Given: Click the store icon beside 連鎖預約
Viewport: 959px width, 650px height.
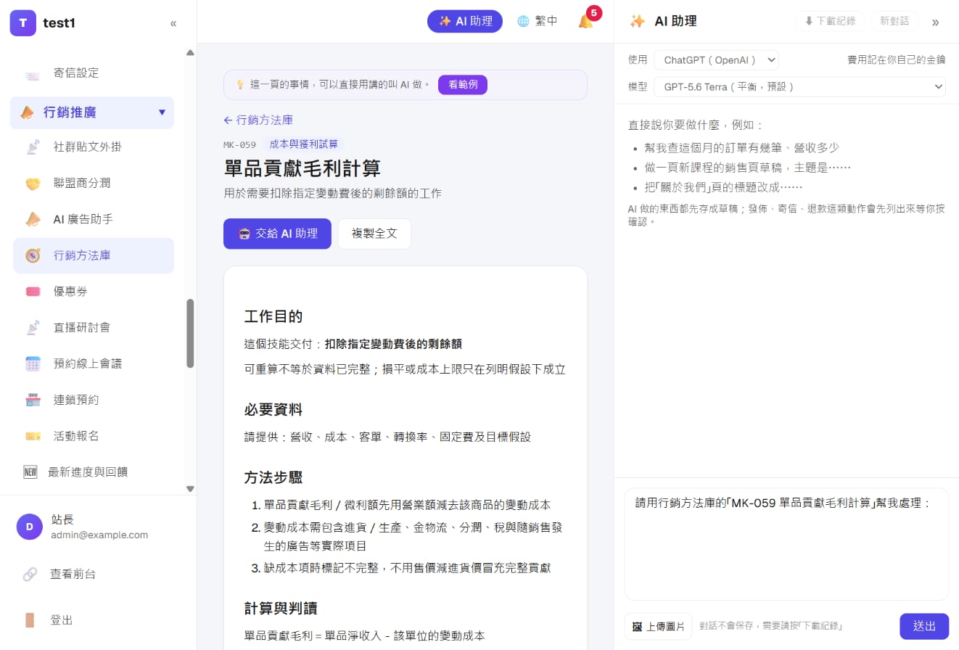Looking at the screenshot, I should [x=33, y=400].
